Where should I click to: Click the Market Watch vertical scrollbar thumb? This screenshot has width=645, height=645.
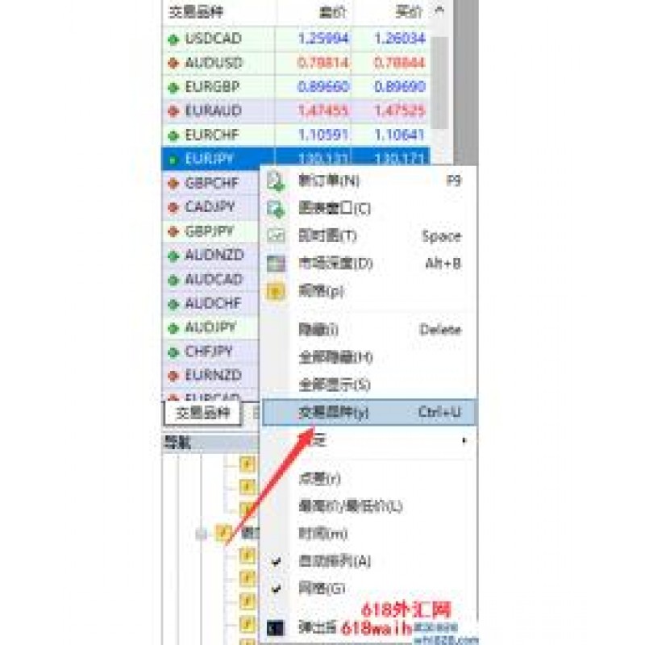coord(440,85)
